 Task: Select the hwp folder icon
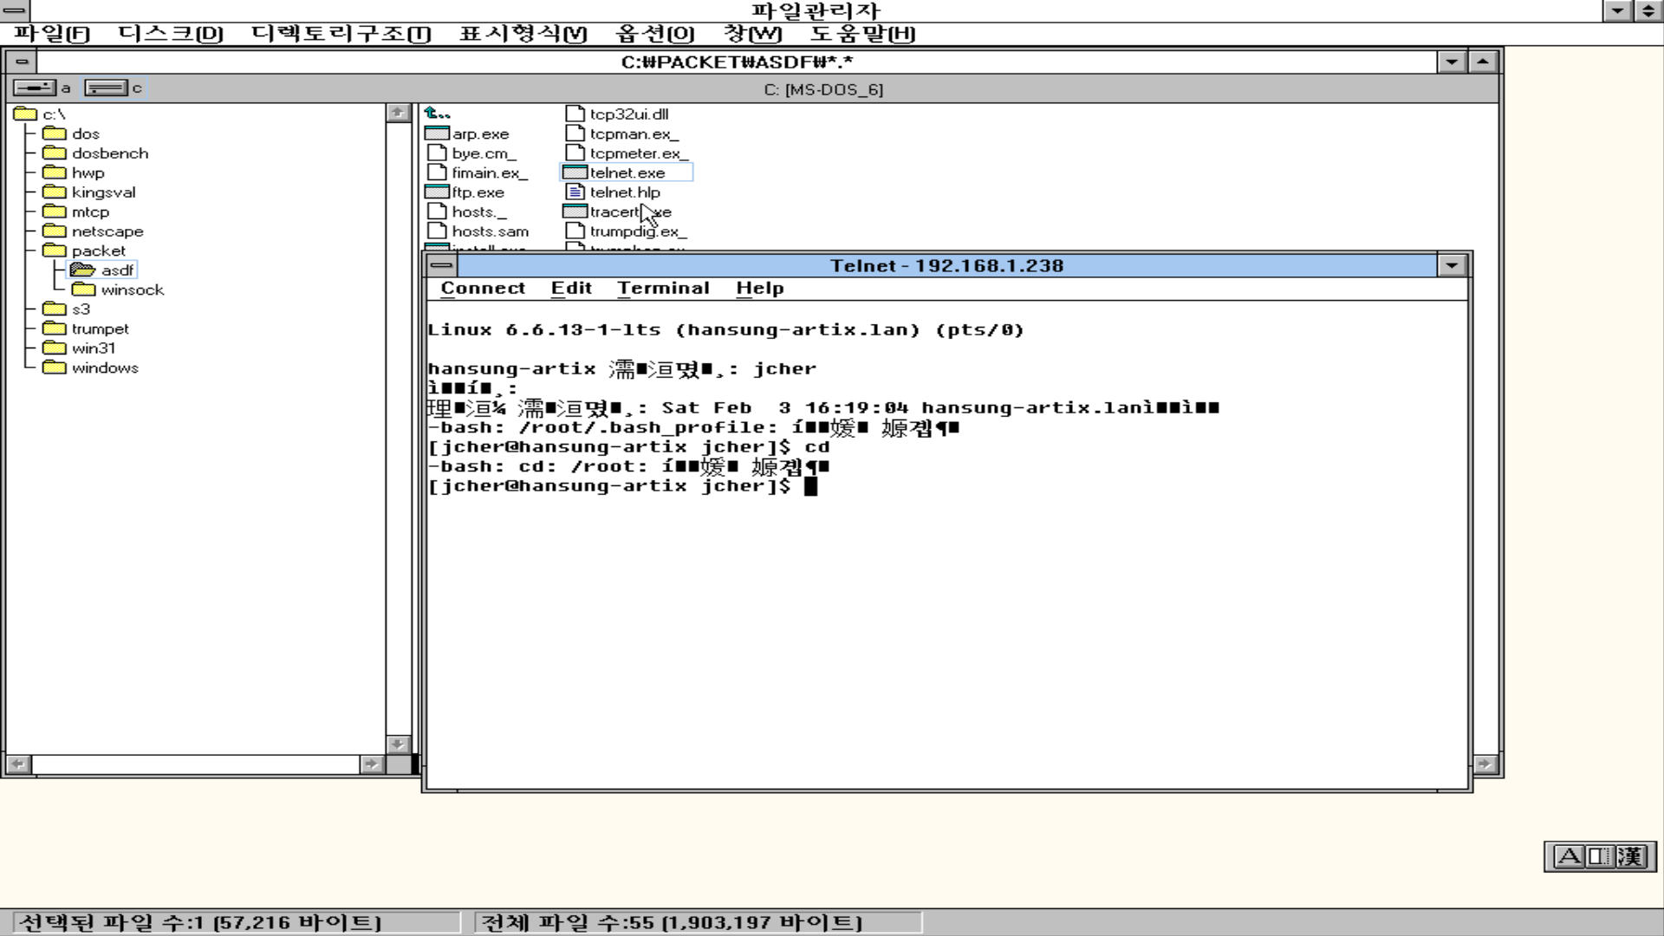(x=55, y=172)
